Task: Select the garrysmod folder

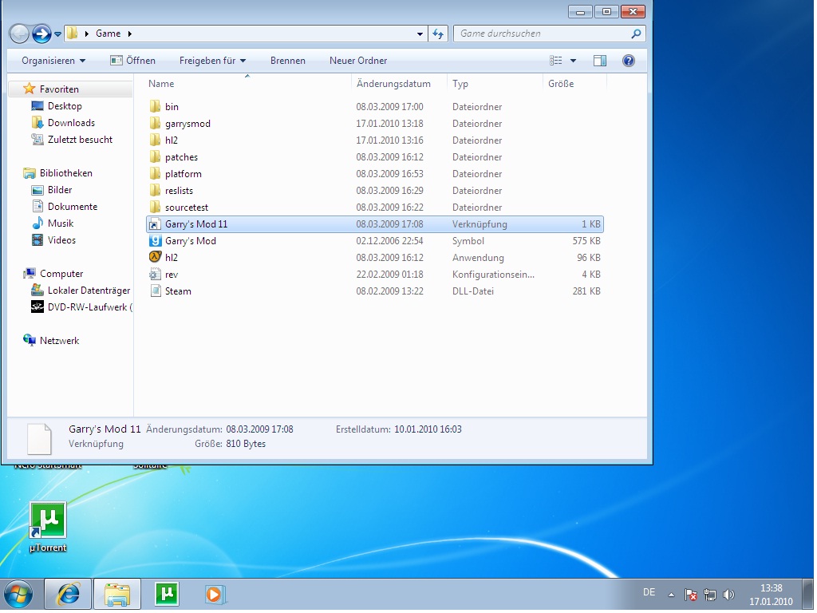Action: click(187, 124)
